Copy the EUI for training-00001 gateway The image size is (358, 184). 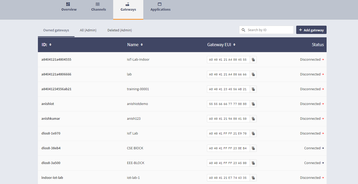pos(253,89)
